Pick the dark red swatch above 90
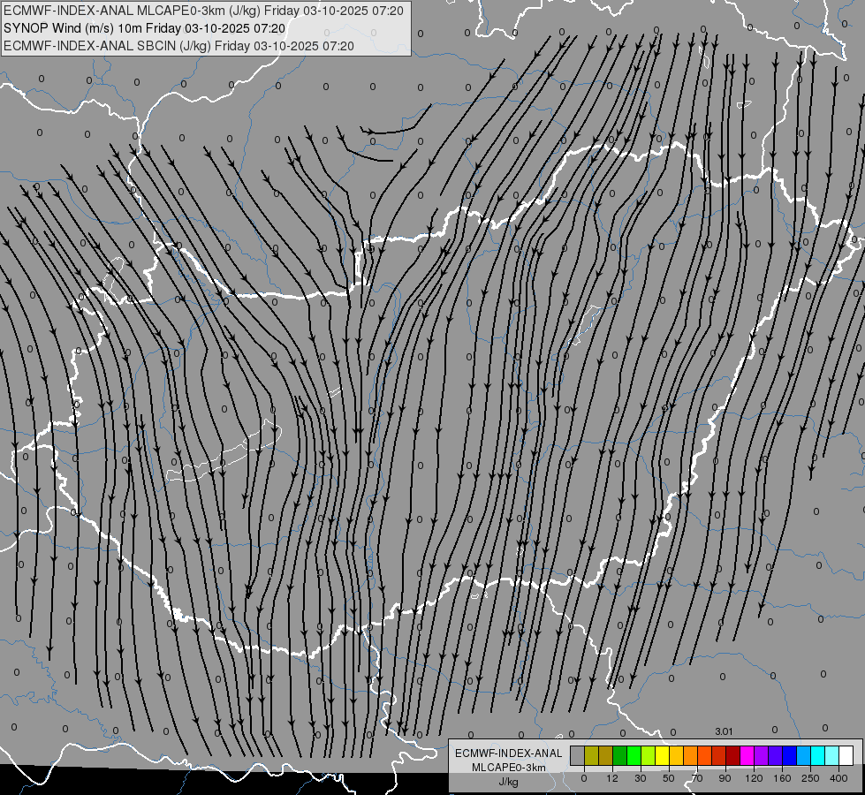The width and height of the screenshot is (865, 795). 732,755
